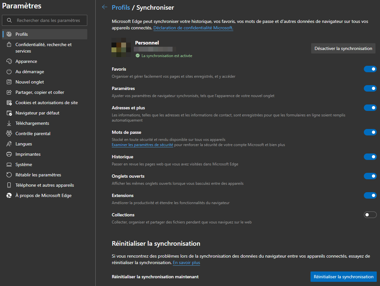Open Profils settings section

(45, 34)
